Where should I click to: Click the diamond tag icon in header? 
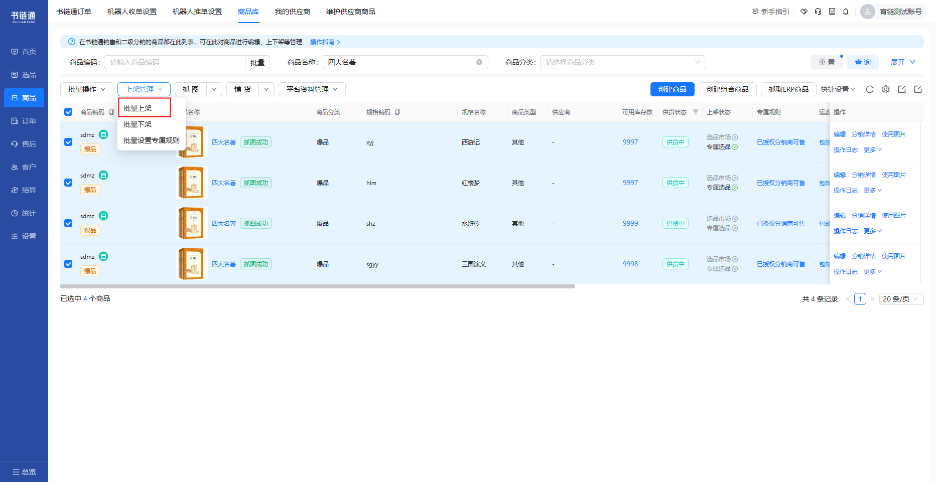804,12
